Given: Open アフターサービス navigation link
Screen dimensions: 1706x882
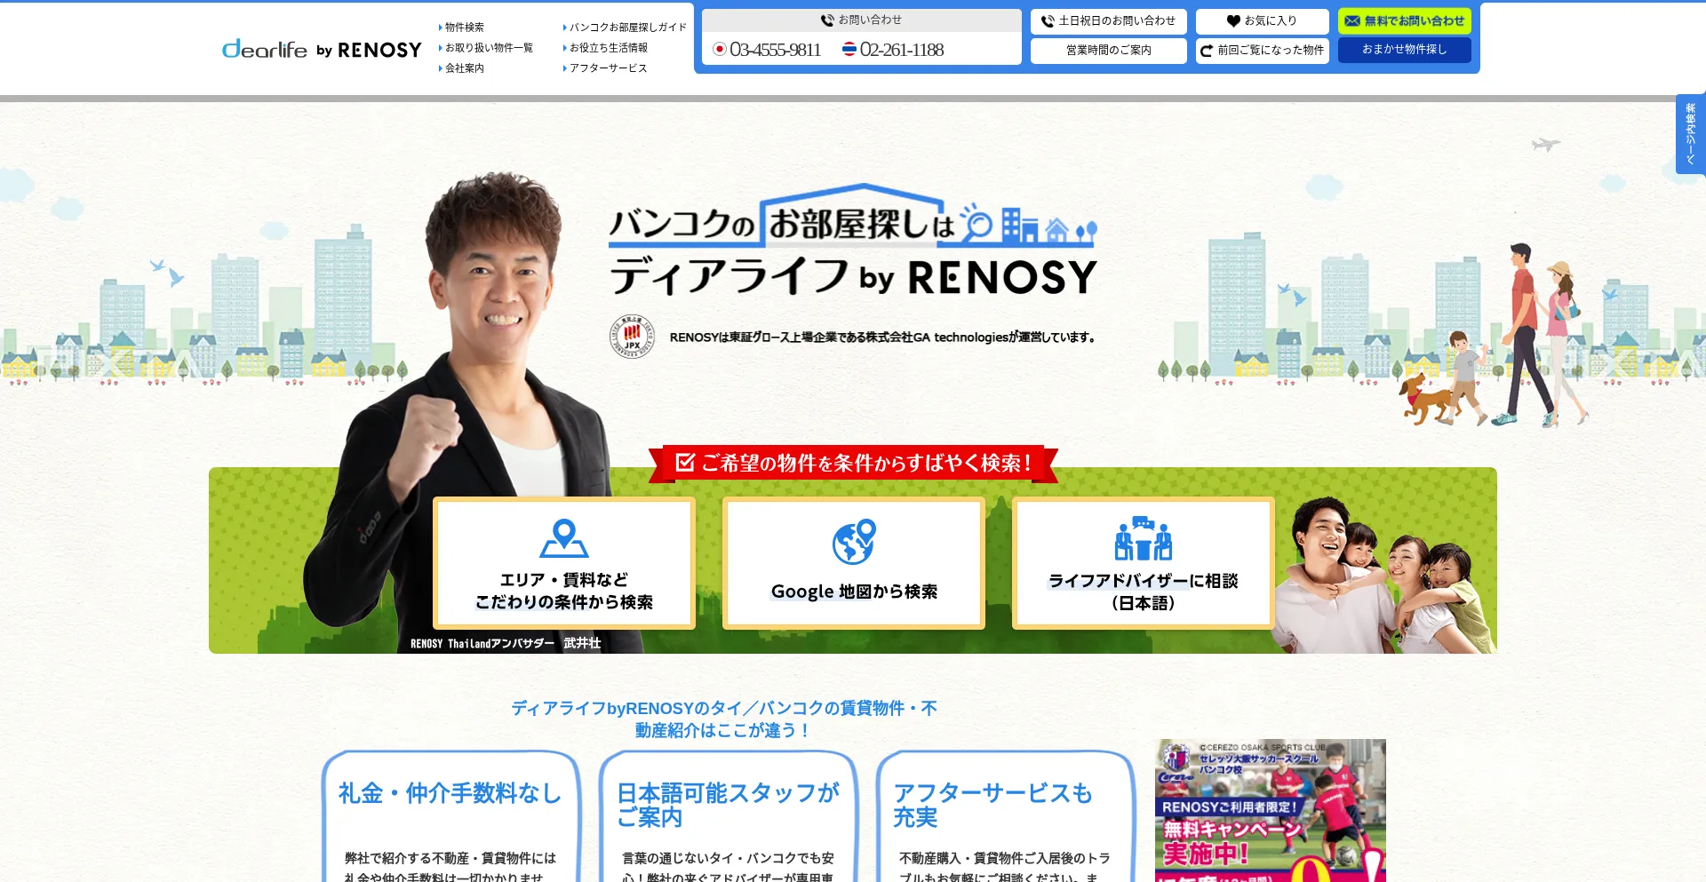Looking at the screenshot, I should click(605, 68).
